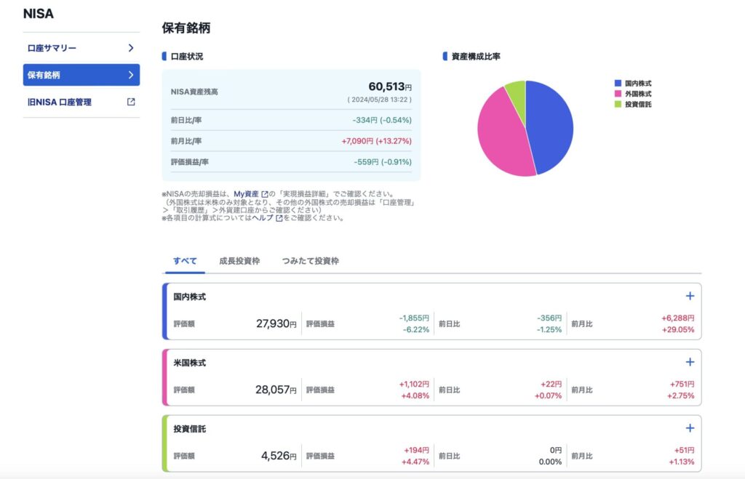Expand the 国内株式 card with plus
Viewport: 745px width, 479px height.
click(690, 297)
